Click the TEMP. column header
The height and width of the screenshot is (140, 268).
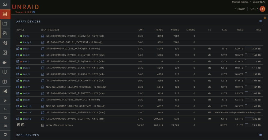tap(140, 30)
